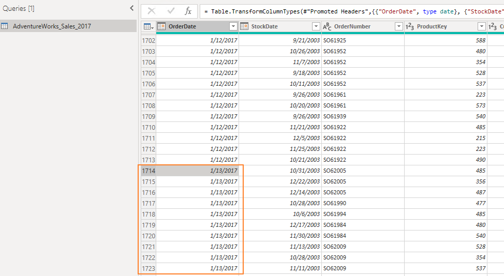This screenshot has height=276, width=504.
Task: Click ProductKey cell 477
Action: [x=446, y=203]
